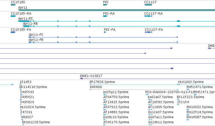Image resolution: width=215 pixels, height=126 pixels.
Task: Select EP17828.3prime EST label
Action: [x=102, y=82]
